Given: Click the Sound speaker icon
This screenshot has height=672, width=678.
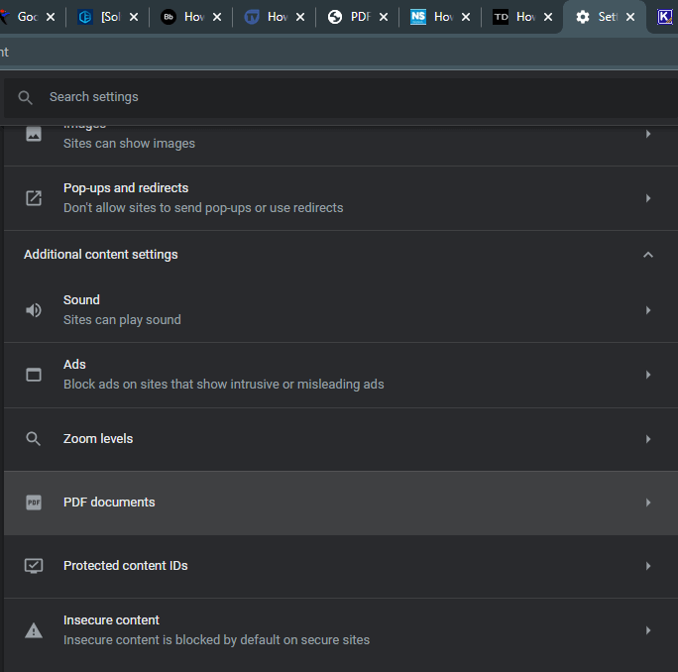Looking at the screenshot, I should click(x=34, y=310).
